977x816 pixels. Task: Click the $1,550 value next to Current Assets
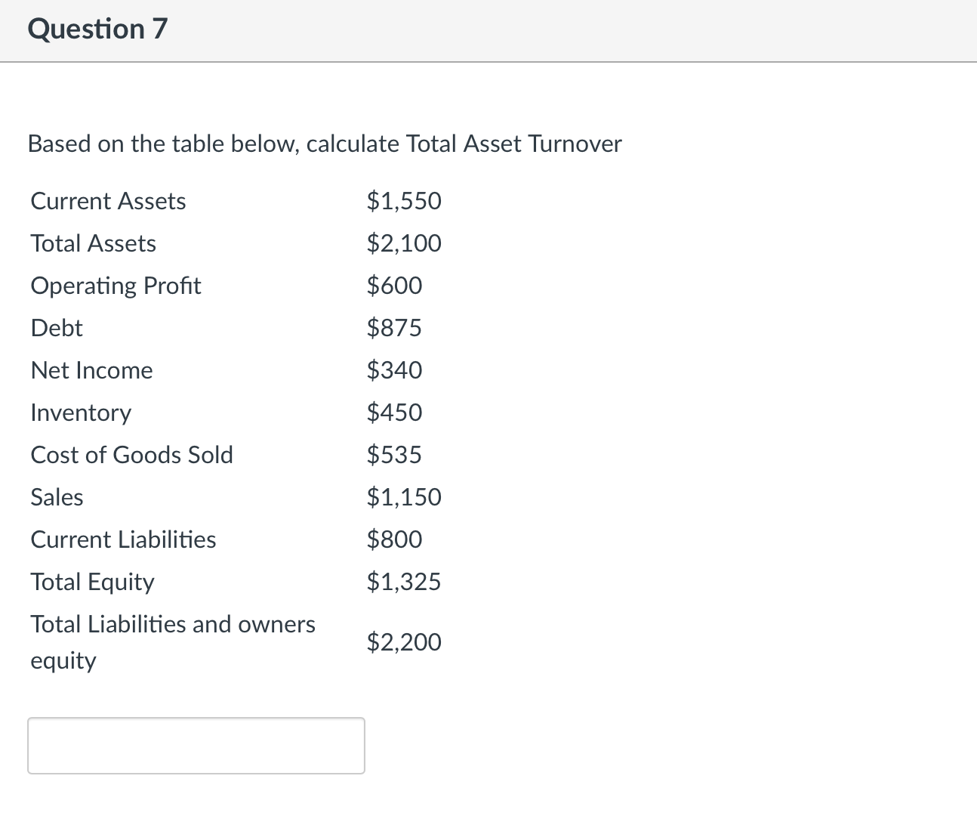(404, 201)
